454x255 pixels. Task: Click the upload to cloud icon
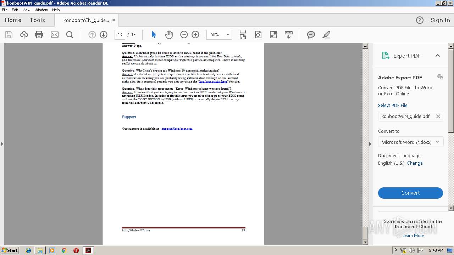24,35
